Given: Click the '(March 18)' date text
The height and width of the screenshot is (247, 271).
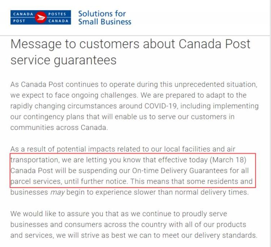Looking at the screenshot, I should (x=228, y=160).
